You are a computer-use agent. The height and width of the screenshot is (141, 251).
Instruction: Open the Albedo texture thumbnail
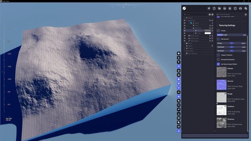(222, 72)
